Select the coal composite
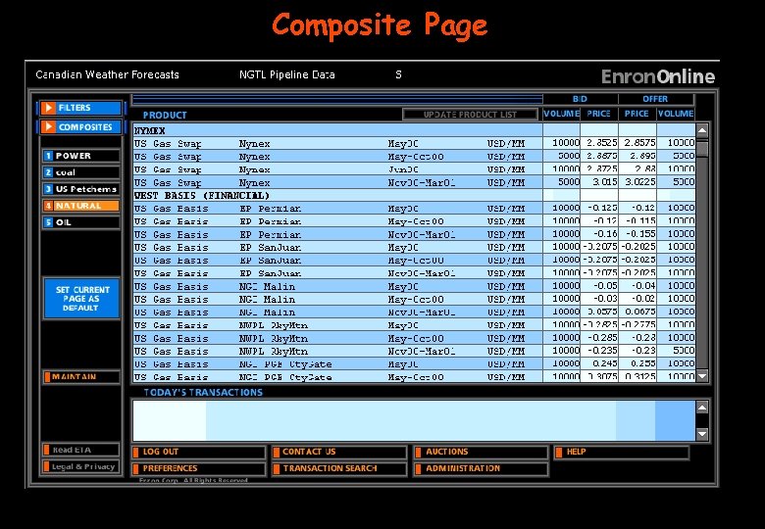 (x=81, y=172)
